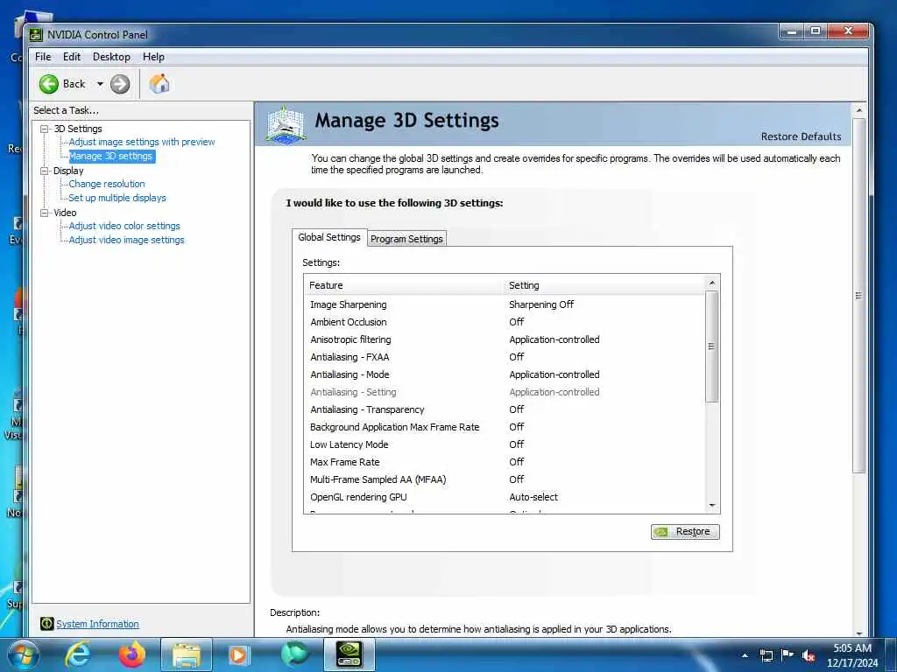Image resolution: width=897 pixels, height=672 pixels.
Task: Click the taskbar clock and date
Action: coord(851,655)
